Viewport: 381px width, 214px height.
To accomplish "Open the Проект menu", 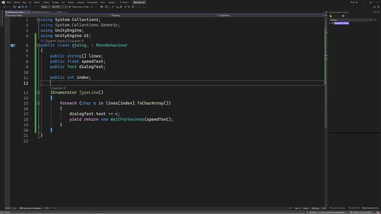I will tap(37, 2).
